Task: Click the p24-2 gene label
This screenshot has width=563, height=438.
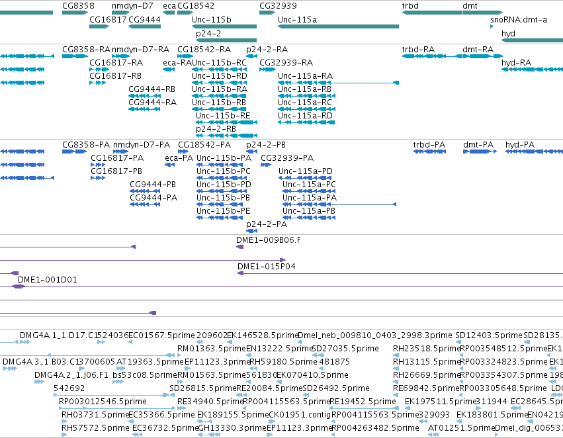Action: [208, 33]
